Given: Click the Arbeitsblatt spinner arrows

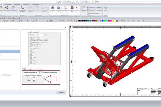Looking at the screenshot, I should [42, 72].
